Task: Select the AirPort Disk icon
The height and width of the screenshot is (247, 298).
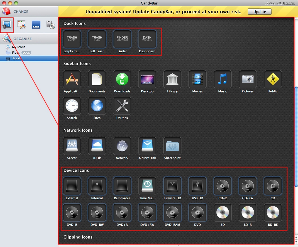Action: 147,146
